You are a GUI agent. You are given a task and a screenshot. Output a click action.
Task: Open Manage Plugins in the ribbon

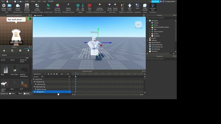point(4,7)
